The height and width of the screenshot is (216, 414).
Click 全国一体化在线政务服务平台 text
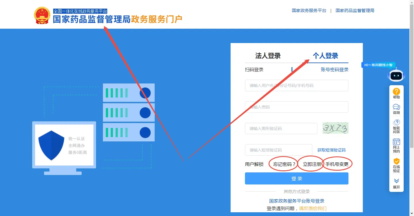[x=80, y=11]
